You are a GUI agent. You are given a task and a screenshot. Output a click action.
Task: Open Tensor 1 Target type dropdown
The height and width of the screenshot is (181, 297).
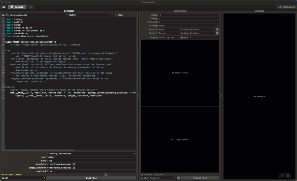click(169, 33)
